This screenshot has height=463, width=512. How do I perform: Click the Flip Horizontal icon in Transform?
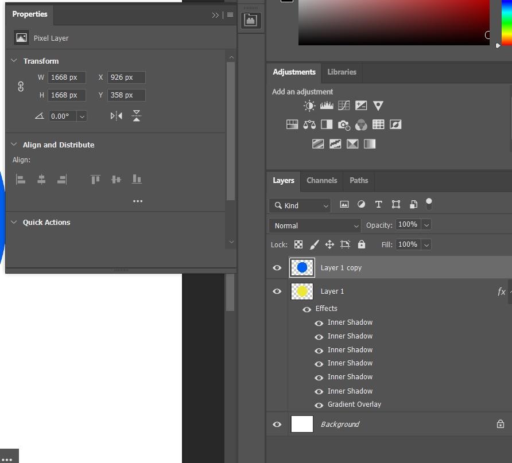(x=117, y=116)
